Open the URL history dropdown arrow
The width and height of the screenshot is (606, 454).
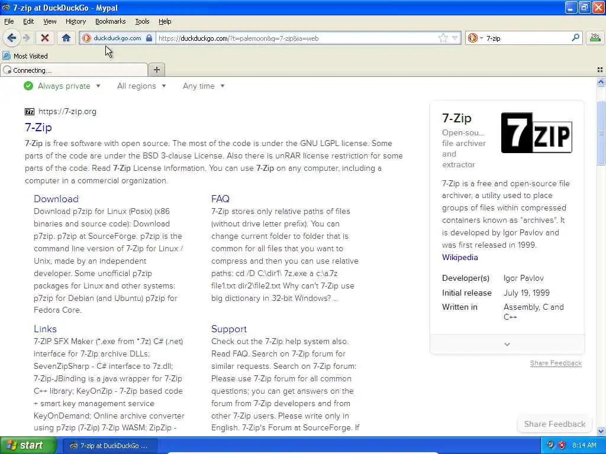(455, 38)
